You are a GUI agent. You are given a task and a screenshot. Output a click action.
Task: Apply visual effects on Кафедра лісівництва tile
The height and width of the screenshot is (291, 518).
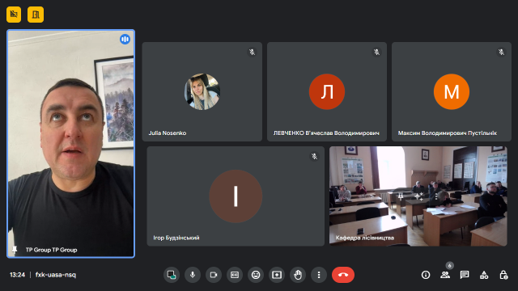click(418, 196)
